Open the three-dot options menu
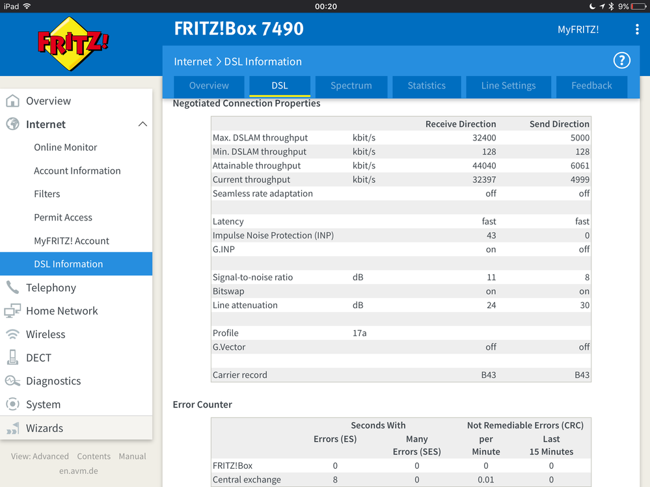 click(637, 29)
